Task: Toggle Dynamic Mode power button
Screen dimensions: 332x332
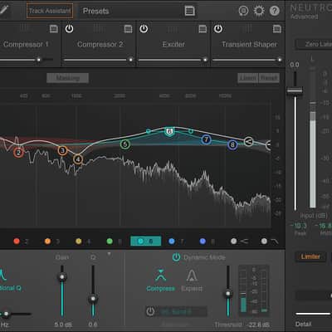Action: click(176, 257)
